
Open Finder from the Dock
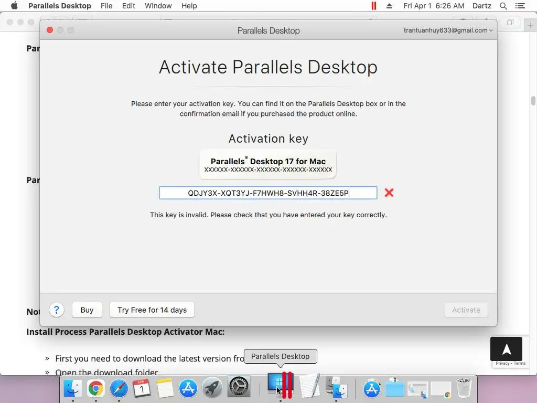[72, 389]
